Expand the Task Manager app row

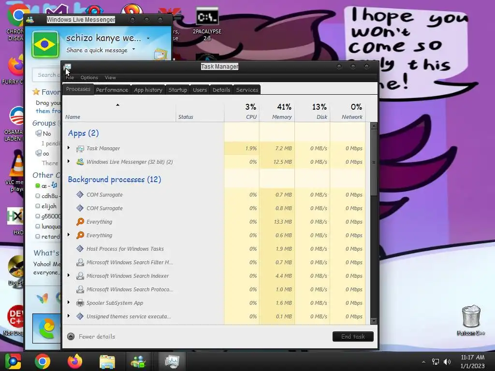tap(69, 148)
